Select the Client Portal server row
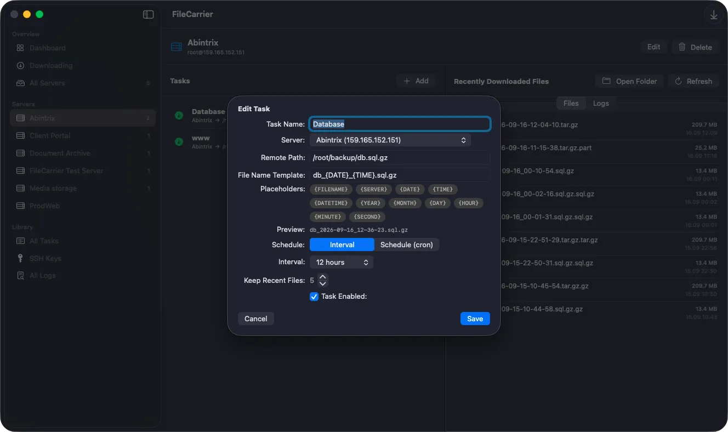 click(x=83, y=135)
